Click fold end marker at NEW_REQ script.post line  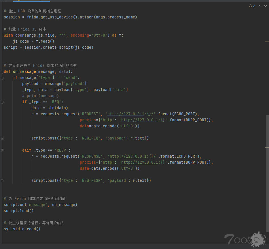(2, 138)
